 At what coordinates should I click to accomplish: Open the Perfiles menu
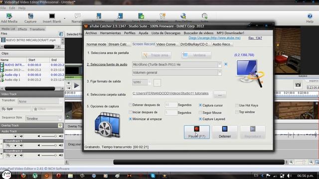pos(130,33)
